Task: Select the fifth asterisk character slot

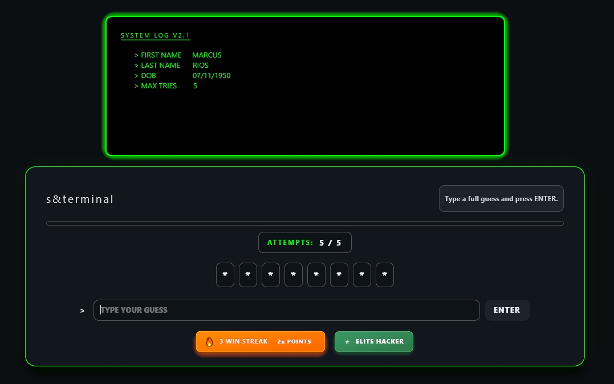Action: point(316,275)
